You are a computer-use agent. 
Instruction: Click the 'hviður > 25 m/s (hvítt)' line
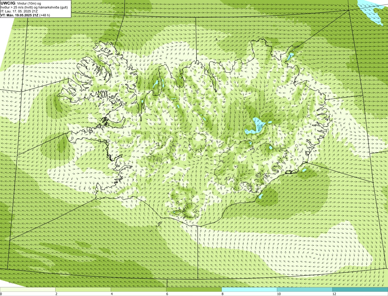pyautogui.click(x=34, y=7)
